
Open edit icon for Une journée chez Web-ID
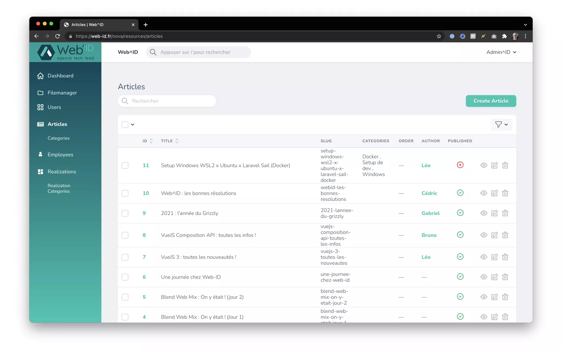[x=494, y=277]
